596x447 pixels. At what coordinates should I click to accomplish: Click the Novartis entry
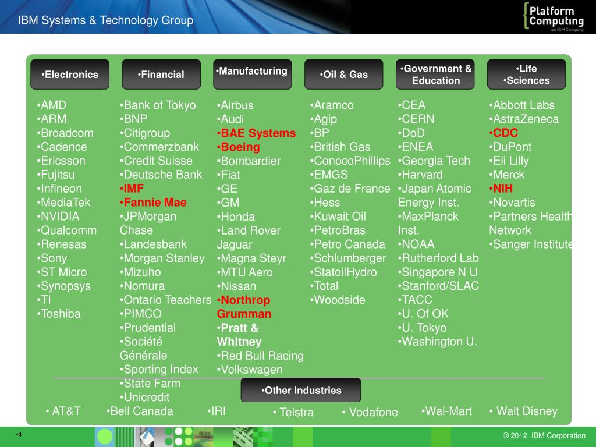tap(512, 202)
